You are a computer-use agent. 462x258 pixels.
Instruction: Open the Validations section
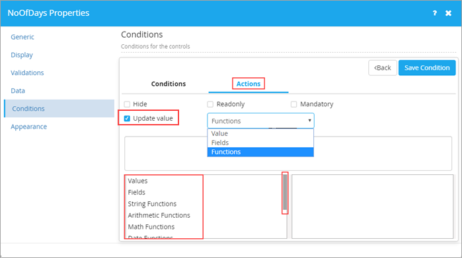(x=27, y=73)
